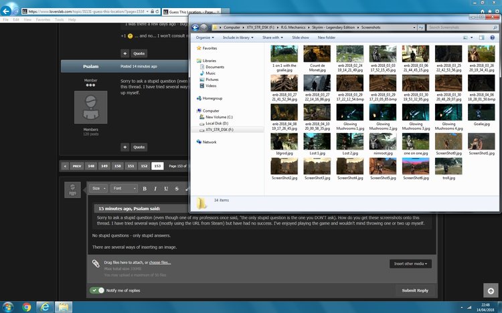The image size is (502, 313).
Task: Click New folder in Explorer toolbar
Action: 327,37
